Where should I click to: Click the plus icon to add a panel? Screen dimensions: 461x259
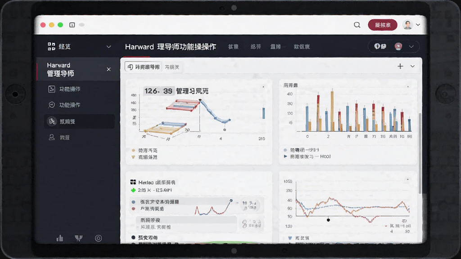[x=400, y=67]
